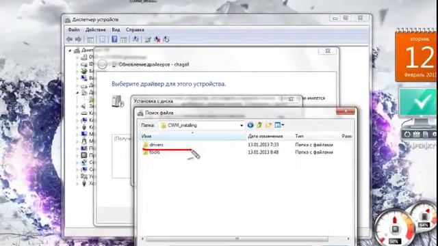Screen dimensions: 438x246
Task: Click the network adapter category icon in tree
Action: (83, 162)
